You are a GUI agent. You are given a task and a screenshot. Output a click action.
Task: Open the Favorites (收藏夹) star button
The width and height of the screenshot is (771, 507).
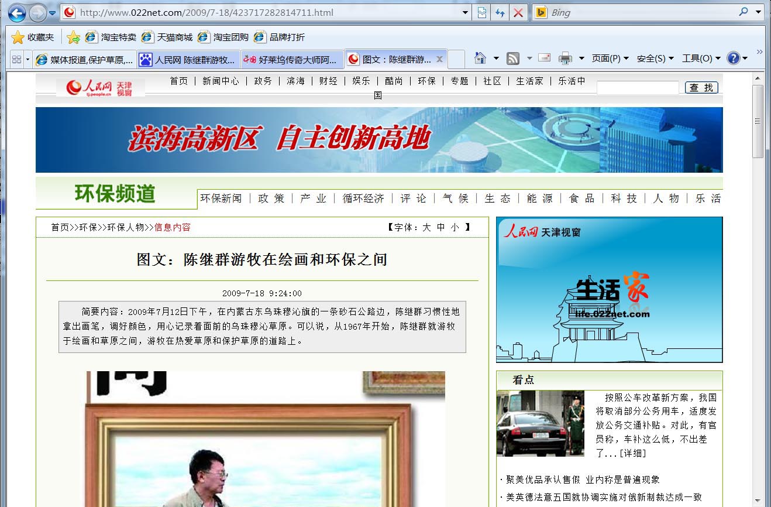click(33, 37)
